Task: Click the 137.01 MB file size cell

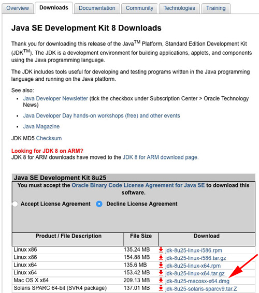Action: tap(137, 288)
